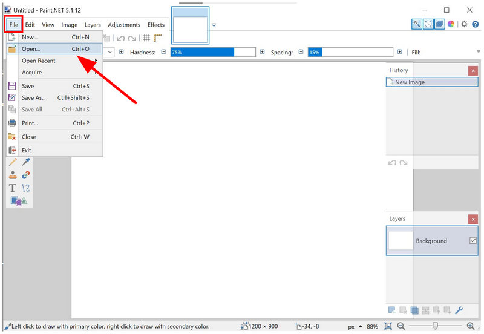484x334 pixels.
Task: Close the History panel
Action: (473, 71)
